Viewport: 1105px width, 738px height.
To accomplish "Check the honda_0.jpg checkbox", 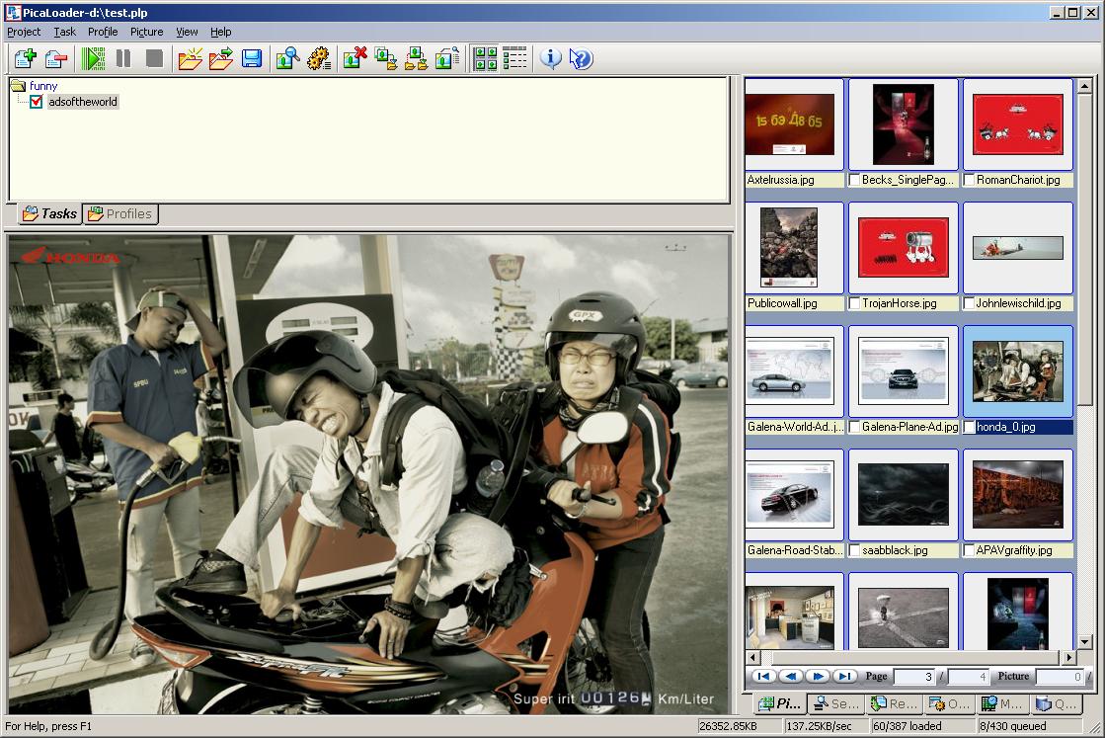I will [x=969, y=427].
